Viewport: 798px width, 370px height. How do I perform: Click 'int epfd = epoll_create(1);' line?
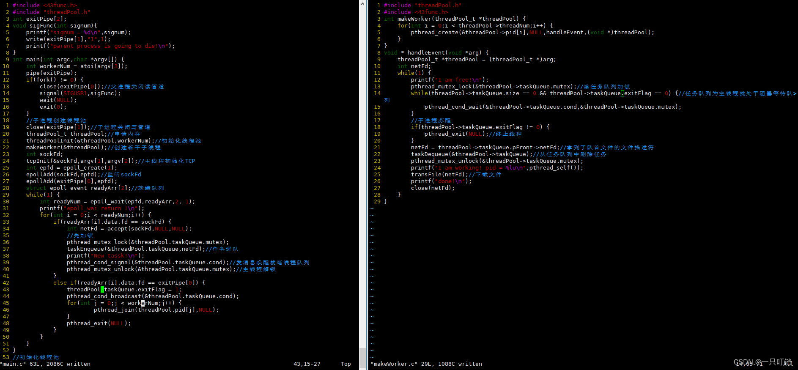(x=72, y=167)
